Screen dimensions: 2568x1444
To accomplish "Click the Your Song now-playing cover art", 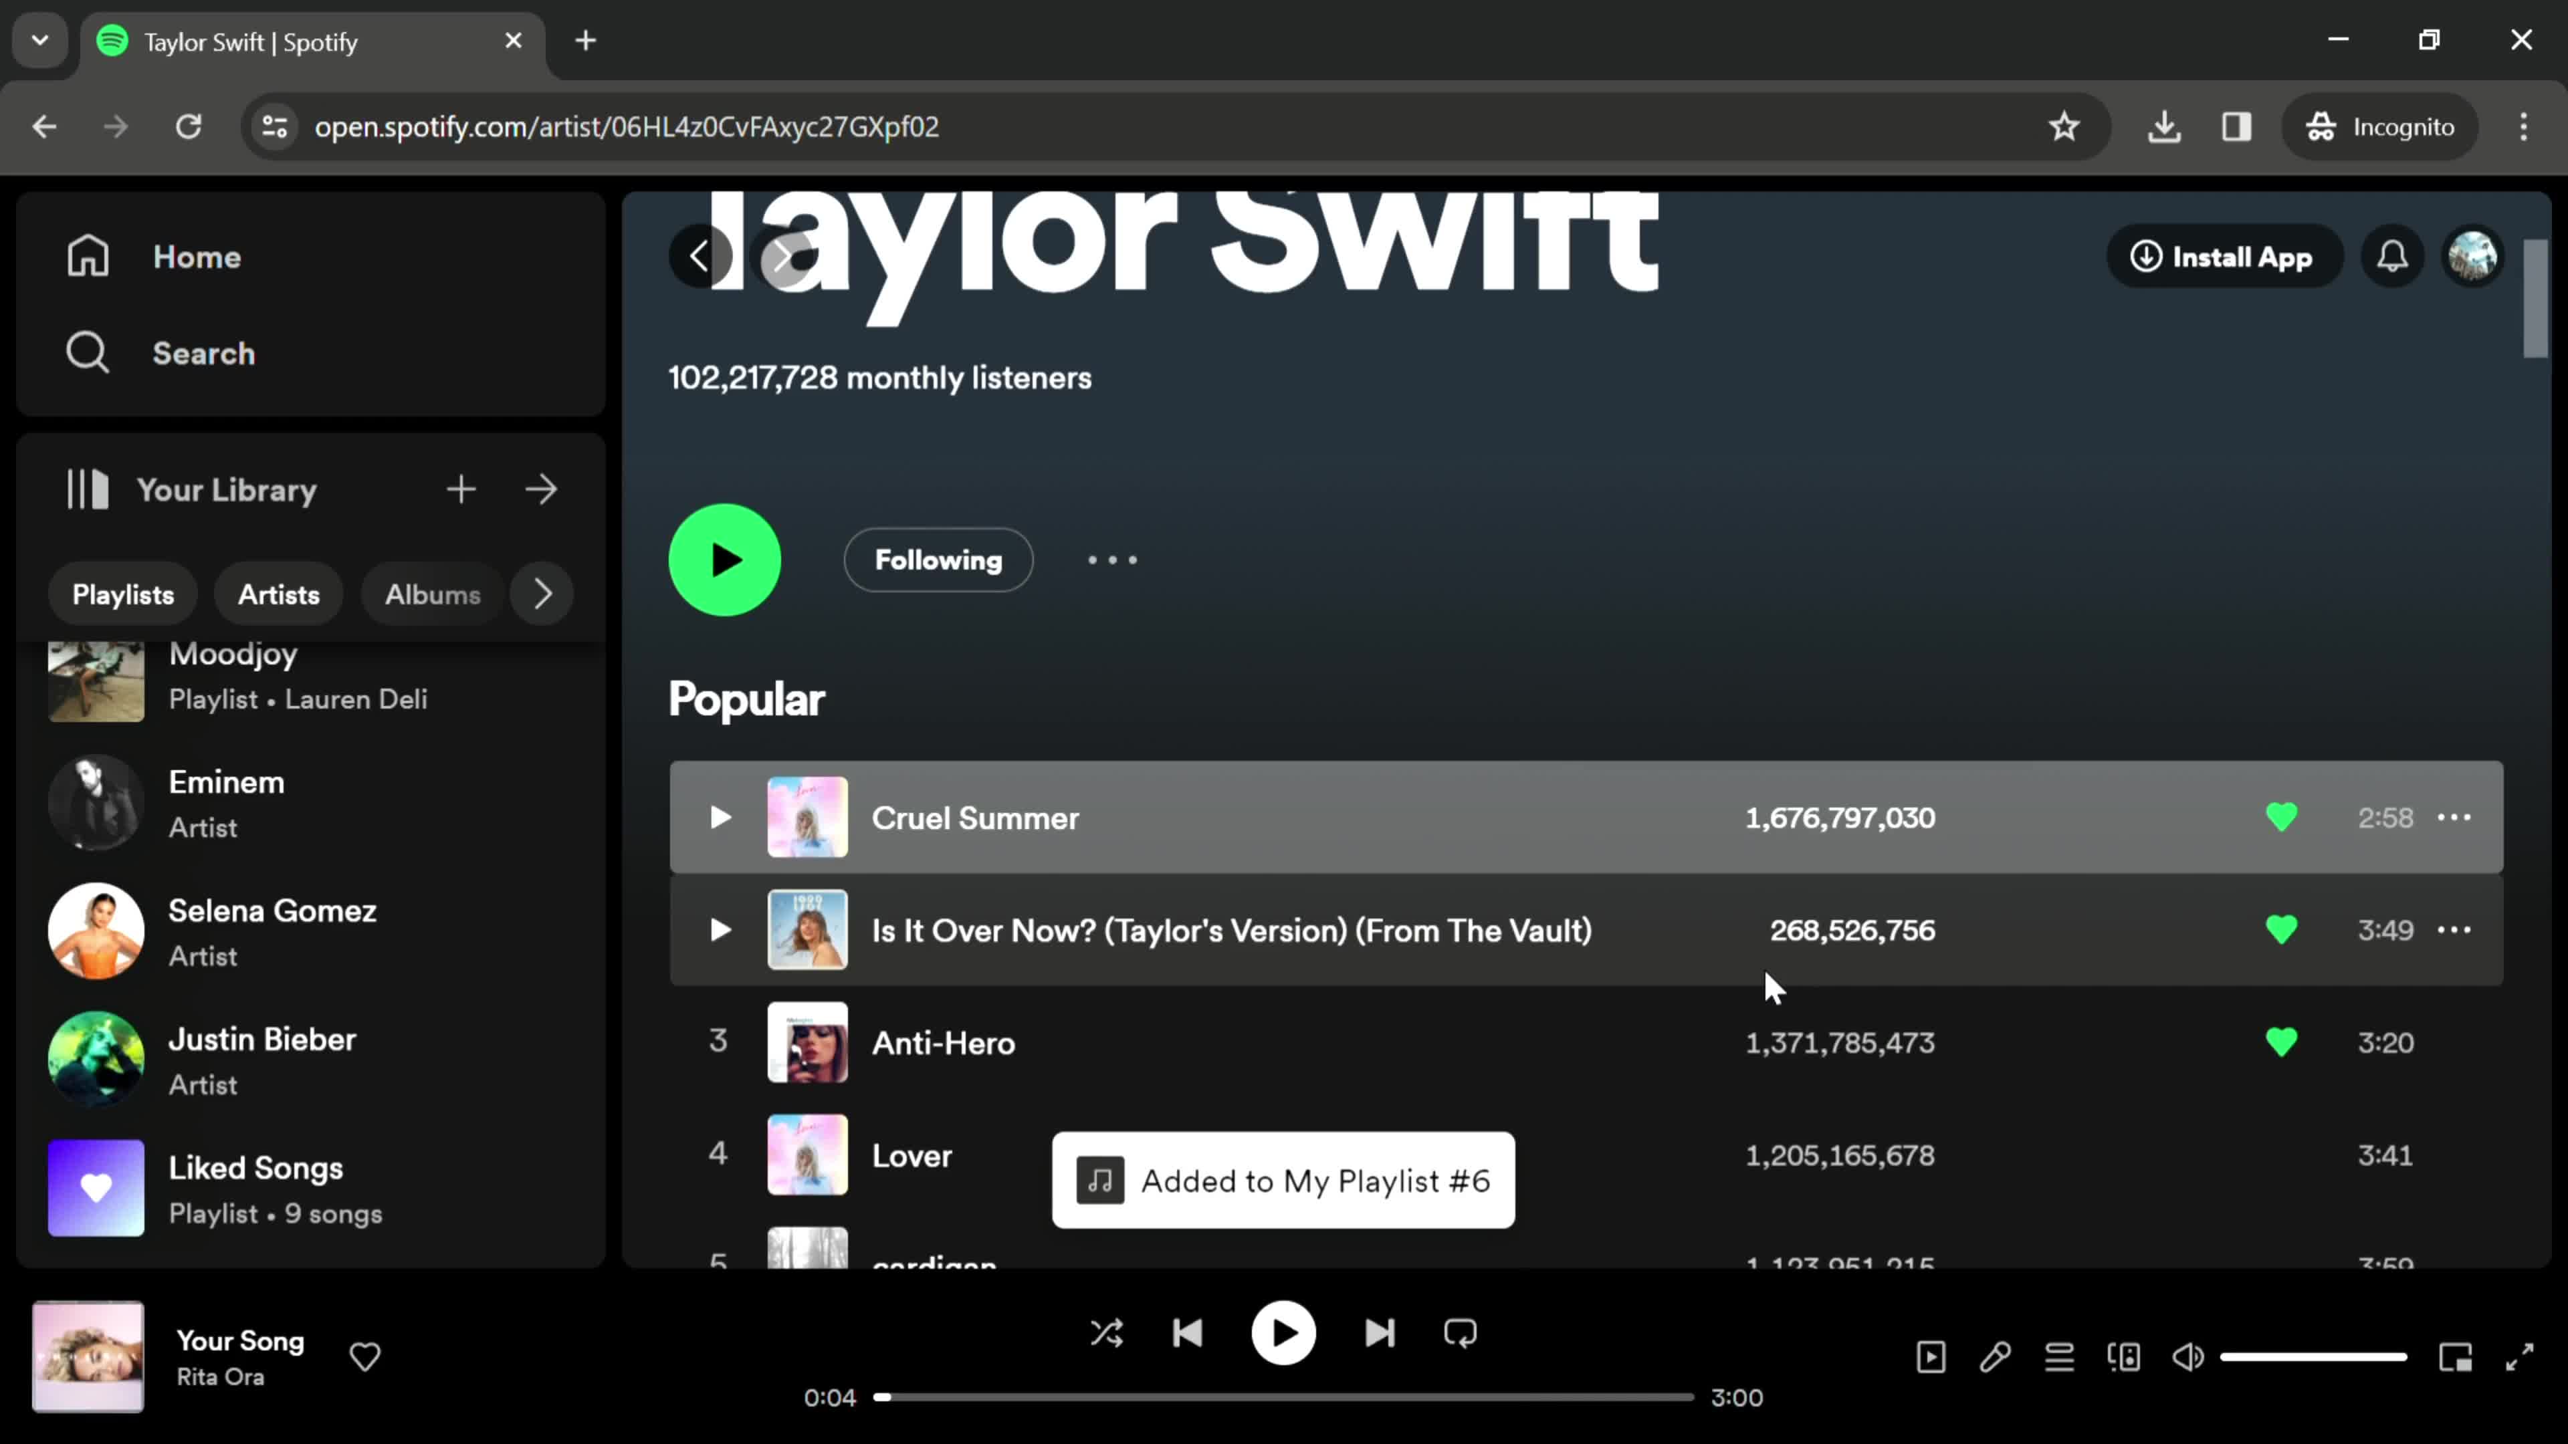I will pos(88,1356).
